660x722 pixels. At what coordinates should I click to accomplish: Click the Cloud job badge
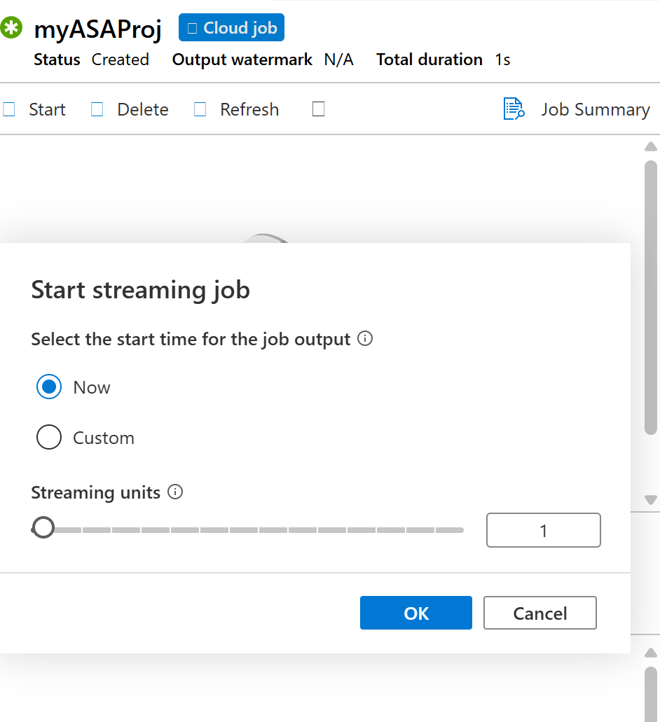coord(231,28)
